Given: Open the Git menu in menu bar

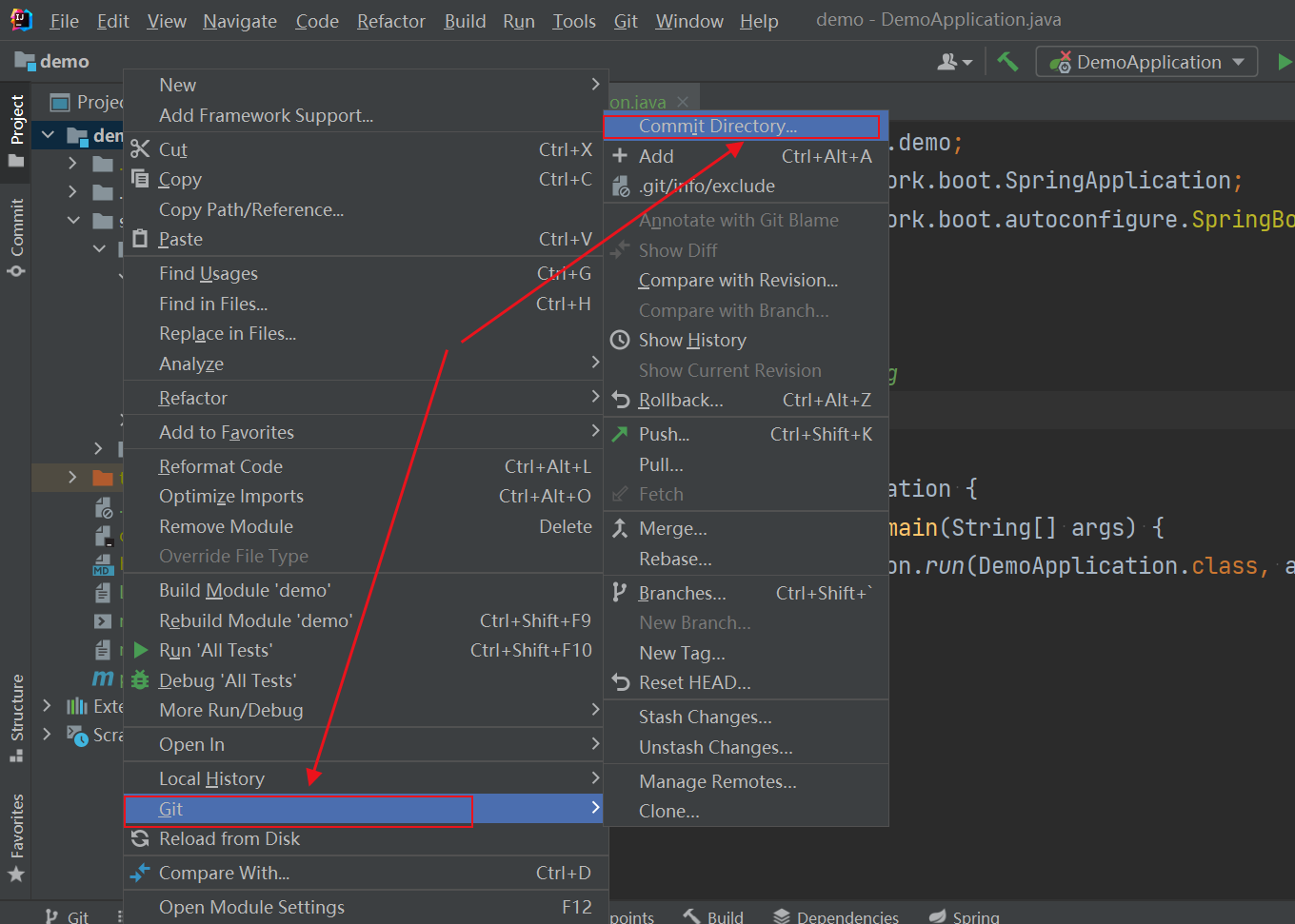Looking at the screenshot, I should pyautogui.click(x=626, y=21).
